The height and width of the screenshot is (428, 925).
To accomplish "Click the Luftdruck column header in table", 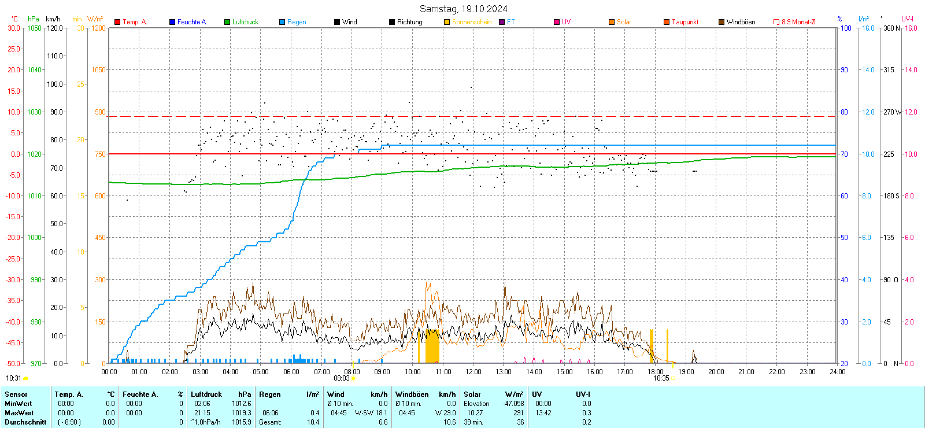I will click(206, 394).
